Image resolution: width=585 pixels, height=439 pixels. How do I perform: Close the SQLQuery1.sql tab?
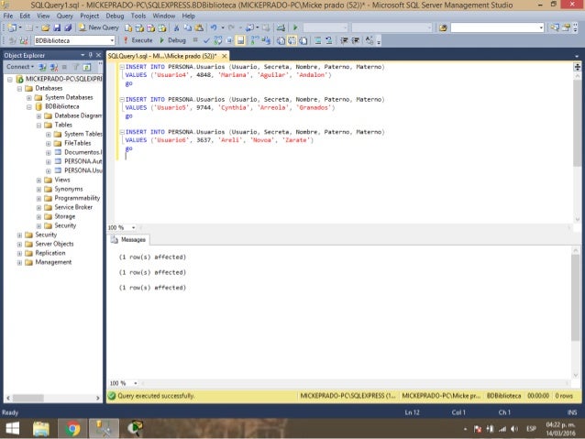(x=225, y=56)
